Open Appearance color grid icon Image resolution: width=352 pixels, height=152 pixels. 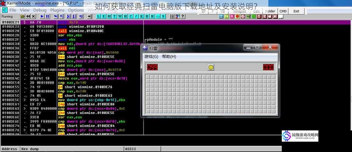click(178, 16)
